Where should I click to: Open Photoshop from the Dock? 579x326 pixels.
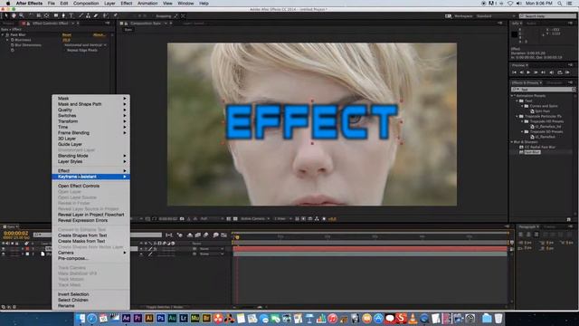point(161,318)
